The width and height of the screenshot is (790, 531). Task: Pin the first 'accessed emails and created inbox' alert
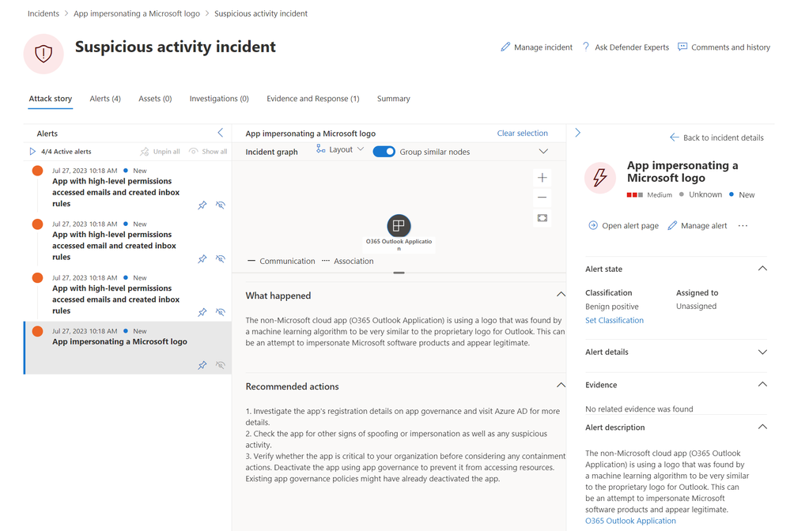pyautogui.click(x=202, y=205)
